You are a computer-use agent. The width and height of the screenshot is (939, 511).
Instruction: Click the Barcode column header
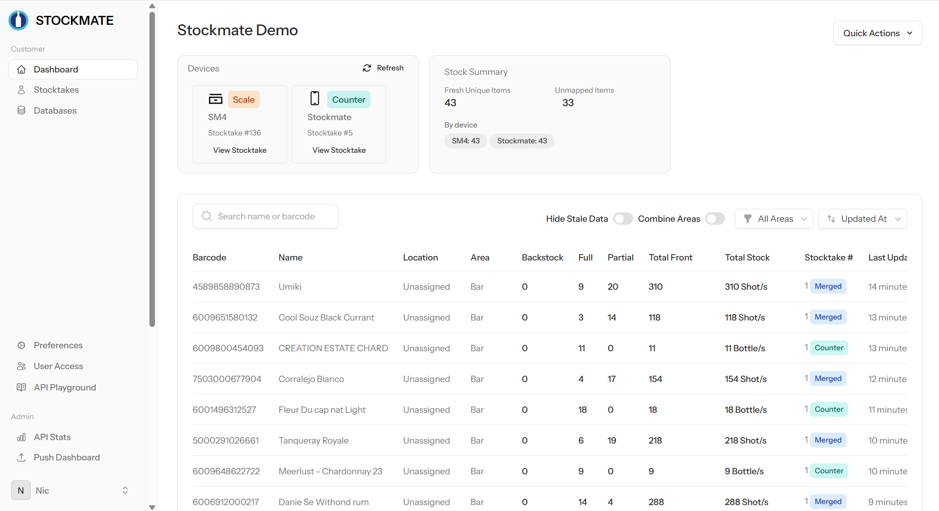pyautogui.click(x=210, y=257)
